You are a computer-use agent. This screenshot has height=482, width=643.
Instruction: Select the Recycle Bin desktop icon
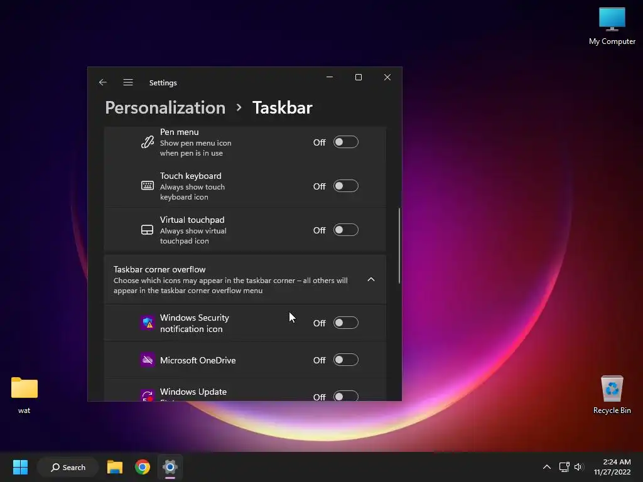click(x=612, y=395)
